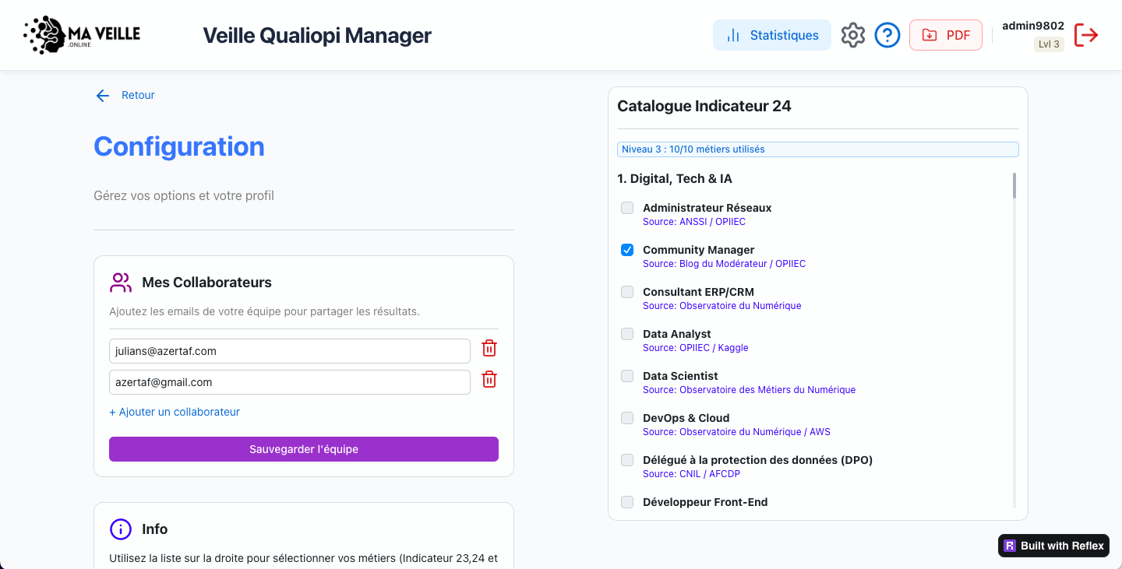Tick the DevOps & Cloud checkbox
This screenshot has height=569, width=1122.
[627, 418]
